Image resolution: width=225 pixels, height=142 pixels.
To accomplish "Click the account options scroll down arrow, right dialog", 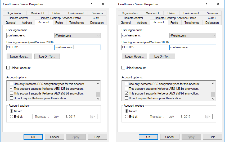I will [213, 99].
